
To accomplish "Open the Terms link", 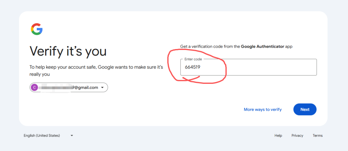I will [x=317, y=136].
